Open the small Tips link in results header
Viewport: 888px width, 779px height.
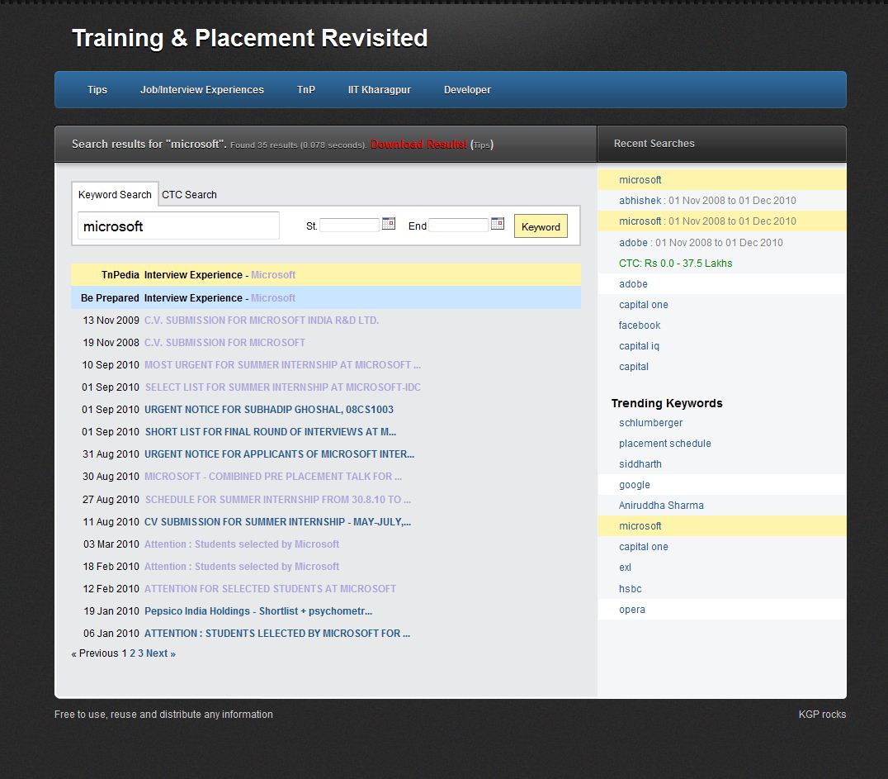pos(481,145)
